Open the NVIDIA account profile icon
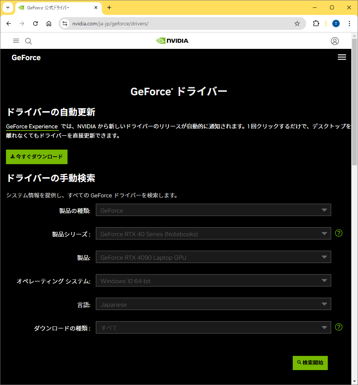This screenshot has height=385, width=358. 335,41
